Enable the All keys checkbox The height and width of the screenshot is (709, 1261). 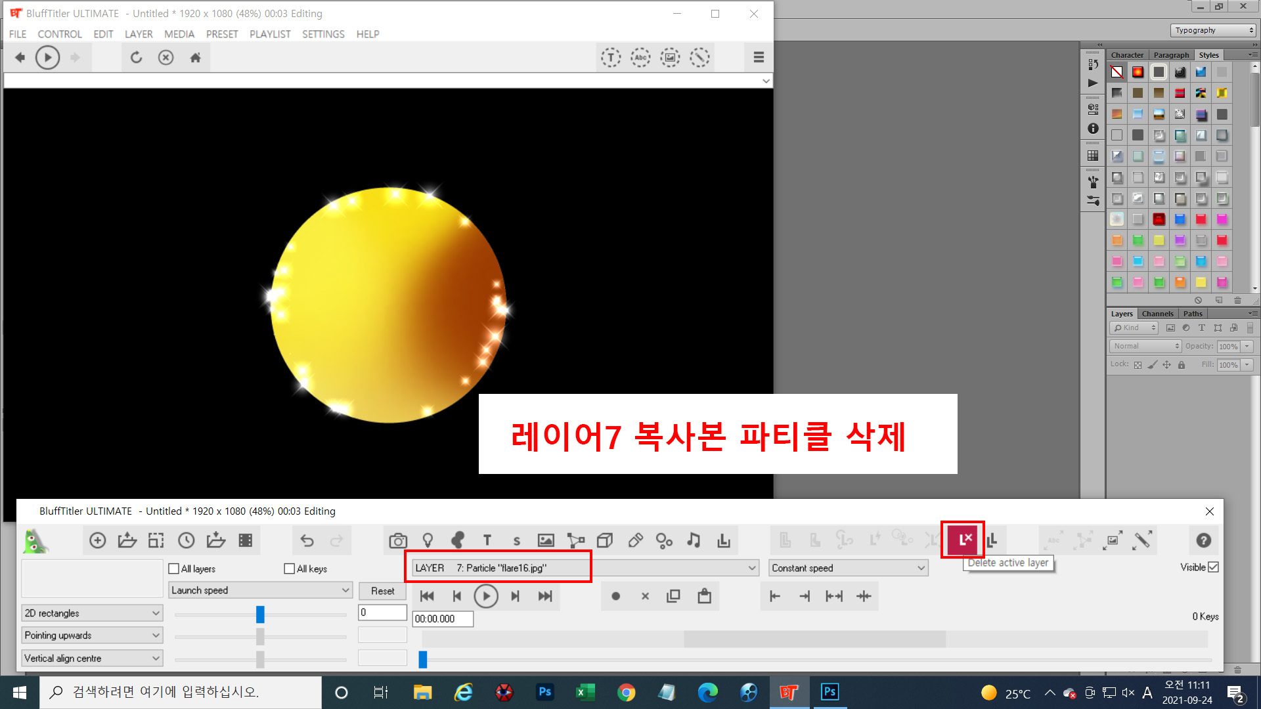(x=290, y=569)
